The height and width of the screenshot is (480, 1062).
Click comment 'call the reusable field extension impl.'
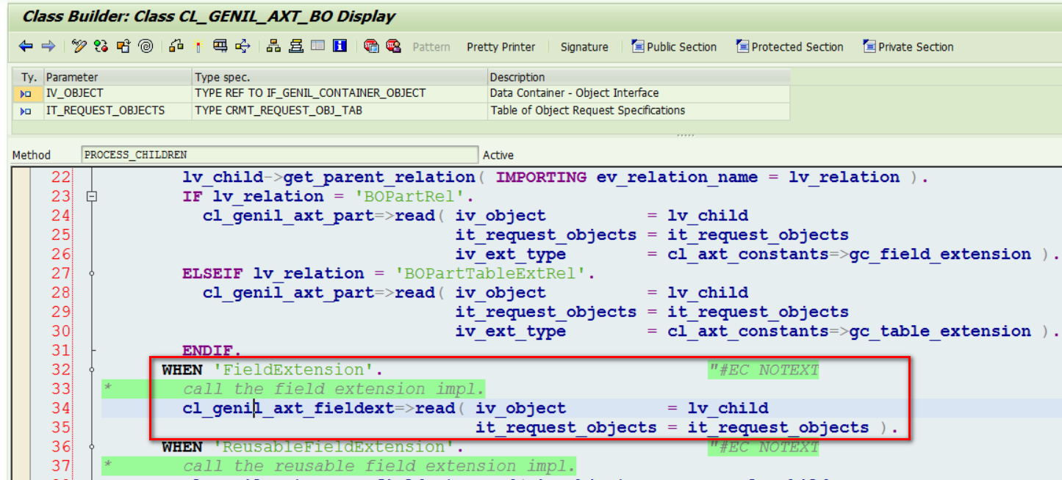[x=380, y=466]
